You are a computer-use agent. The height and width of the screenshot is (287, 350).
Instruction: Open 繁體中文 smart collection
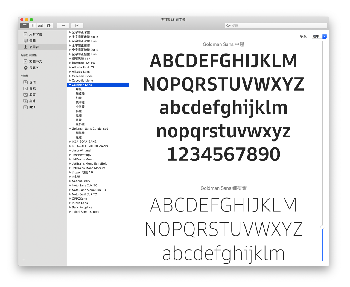(43, 62)
